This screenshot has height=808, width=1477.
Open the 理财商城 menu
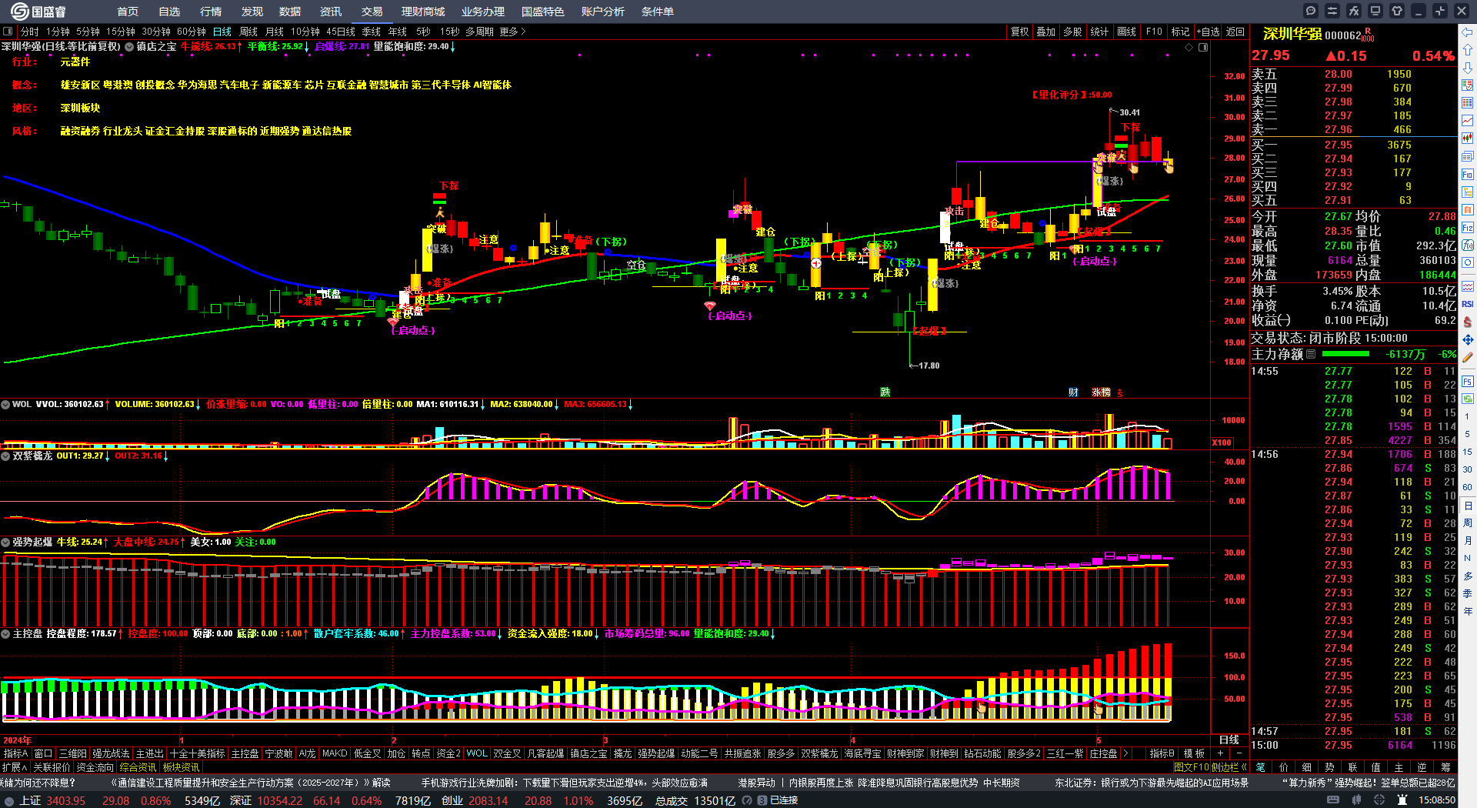tap(423, 12)
